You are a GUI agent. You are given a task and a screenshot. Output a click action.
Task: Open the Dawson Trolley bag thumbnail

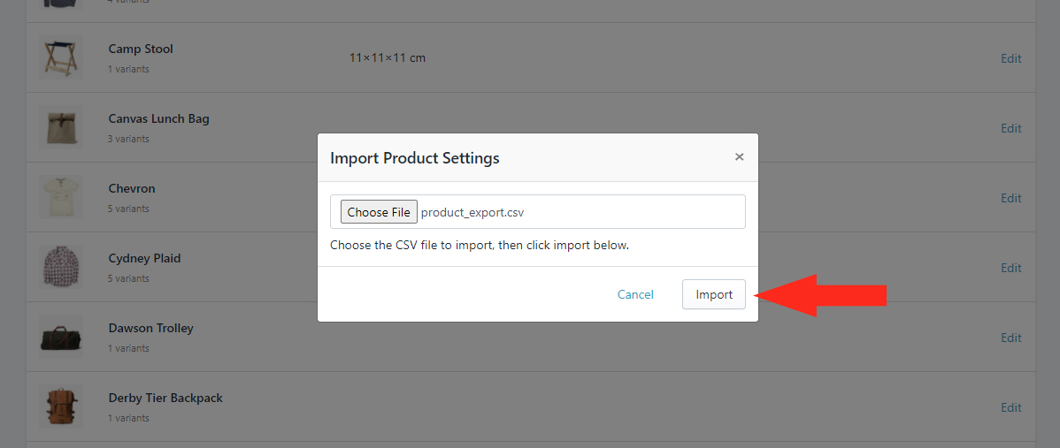[61, 338]
